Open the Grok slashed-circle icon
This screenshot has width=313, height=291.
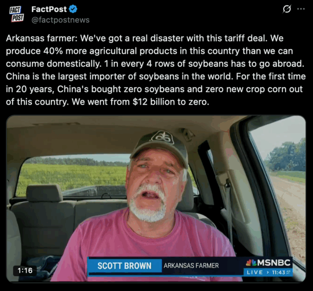pos(287,9)
